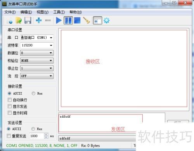Expand the 流控 OFF dropdown
Viewport: 194px width, 151px height.
pyautogui.click(x=37, y=76)
